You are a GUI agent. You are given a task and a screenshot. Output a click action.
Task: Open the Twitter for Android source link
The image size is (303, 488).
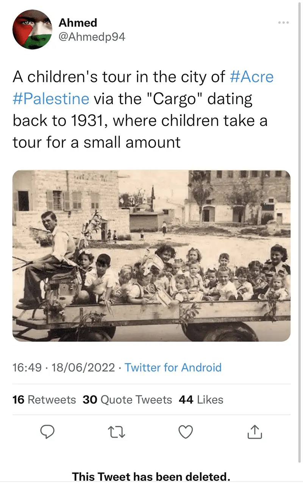(x=173, y=367)
